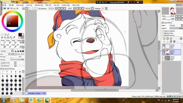This screenshot has height=103, width=183.
Task: Select the Move tool
Action: click(2, 37)
